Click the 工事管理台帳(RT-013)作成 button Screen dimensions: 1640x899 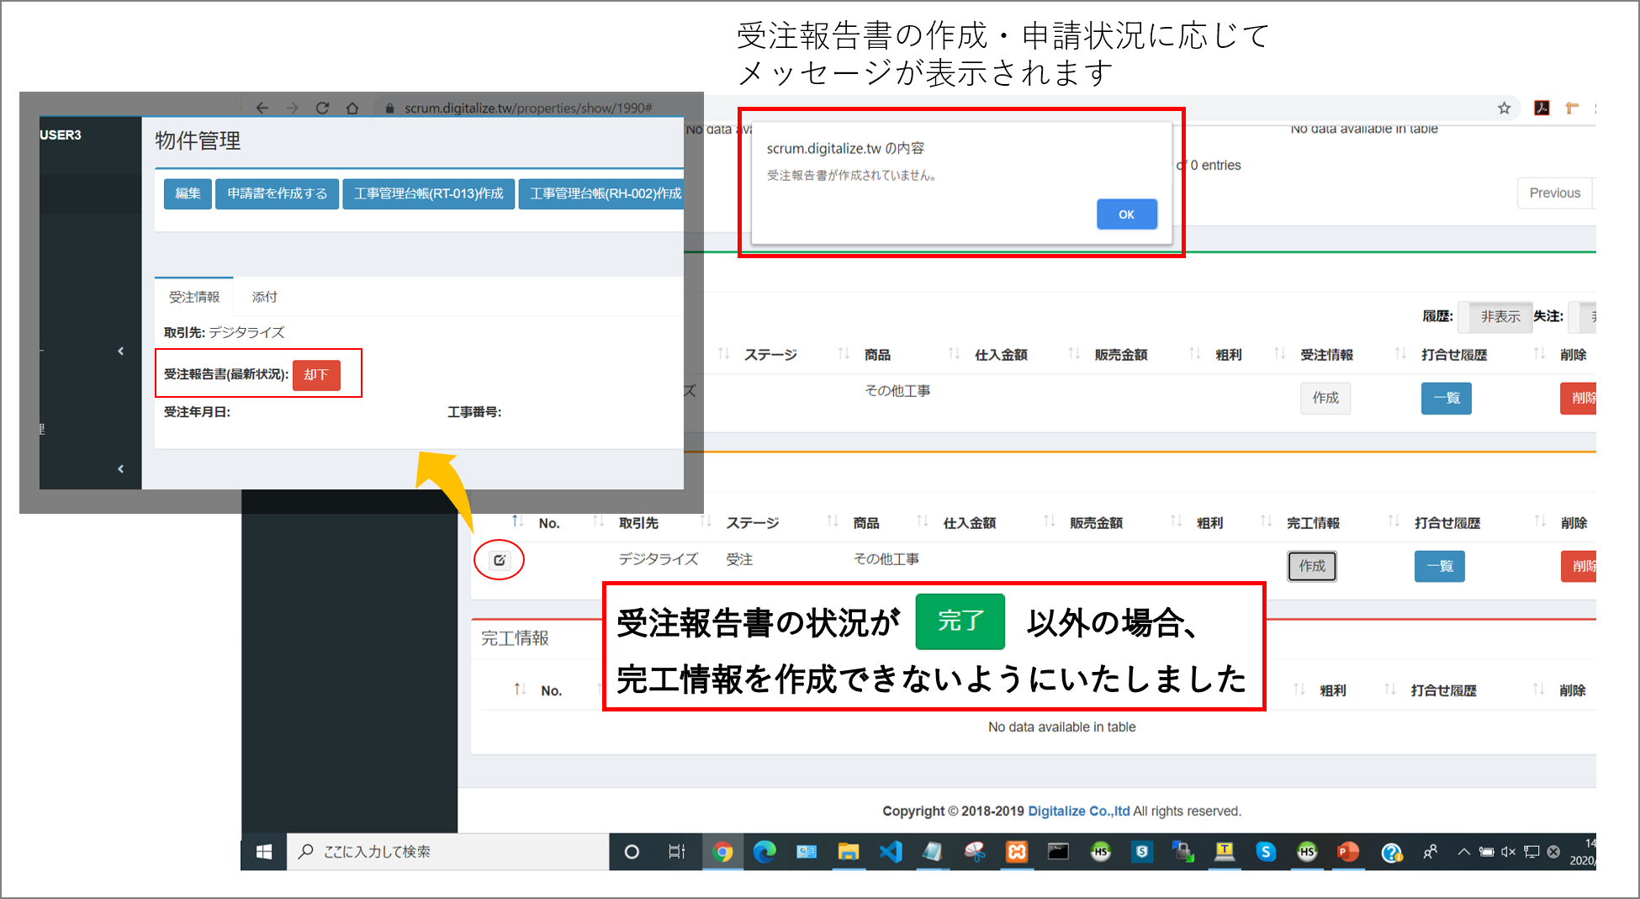coord(428,193)
